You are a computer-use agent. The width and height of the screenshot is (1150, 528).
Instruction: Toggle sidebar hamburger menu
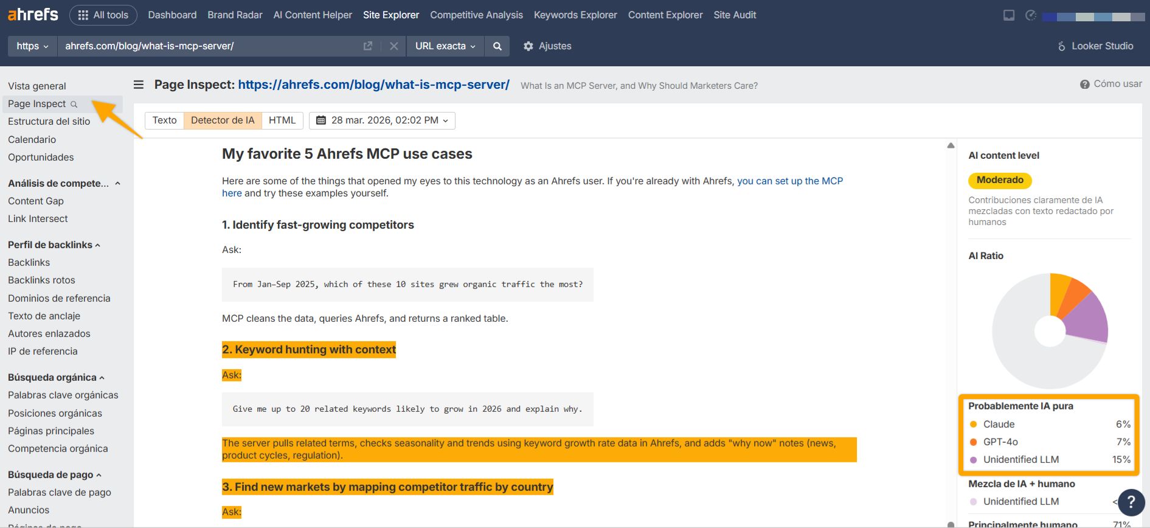[x=139, y=85]
